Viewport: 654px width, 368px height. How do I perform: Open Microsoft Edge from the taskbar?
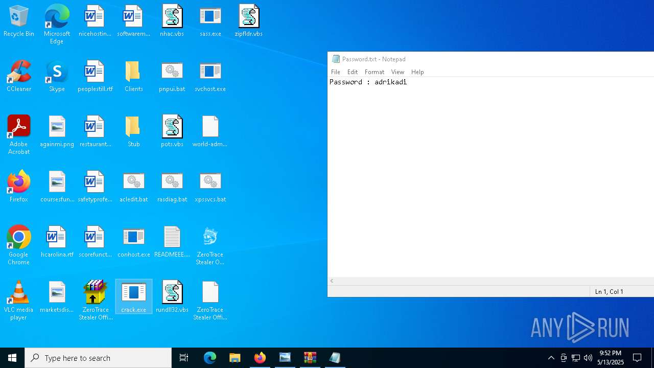tap(210, 358)
